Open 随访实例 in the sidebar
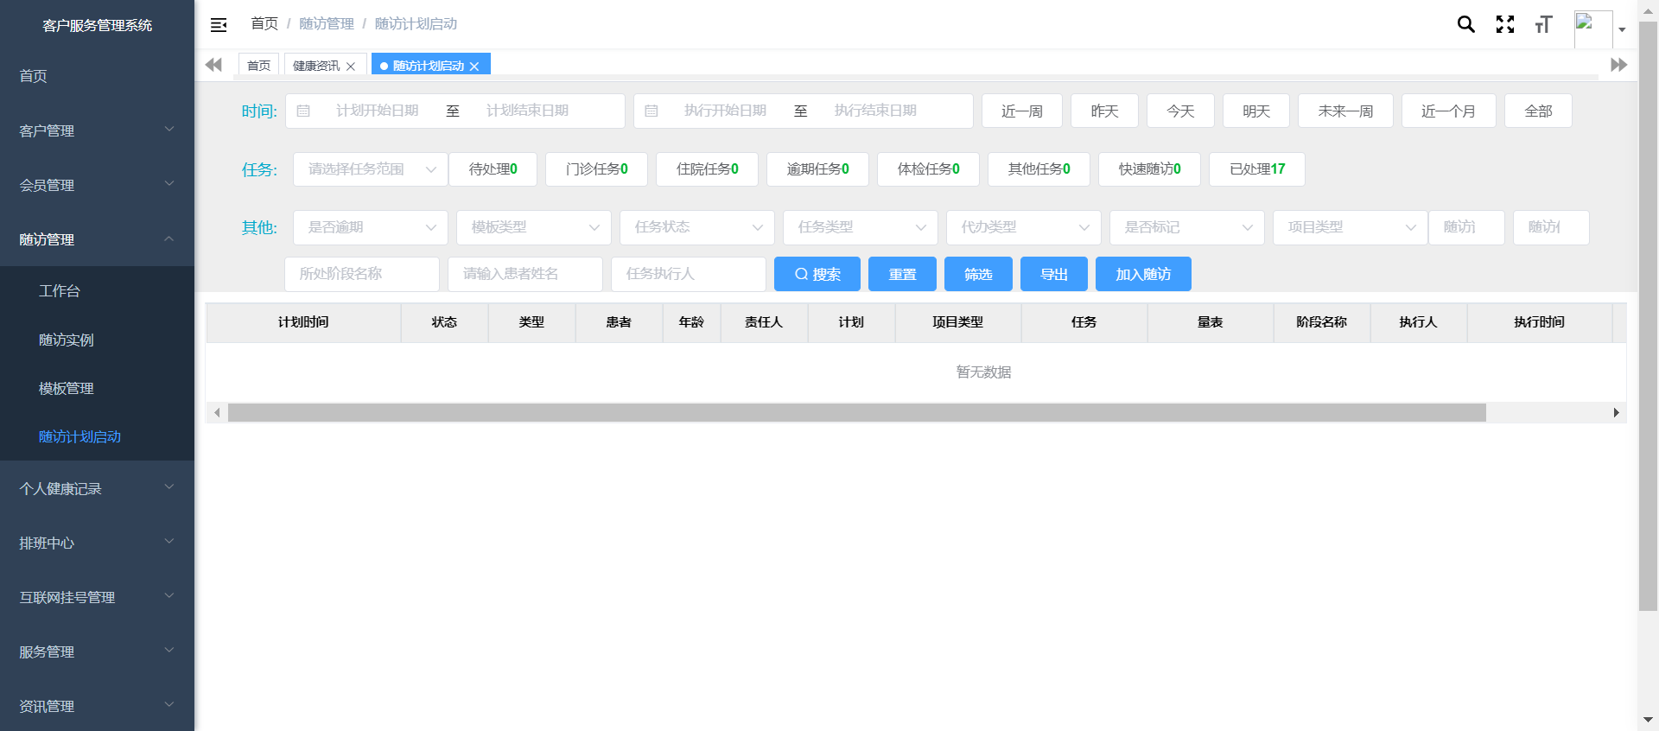 pos(97,340)
